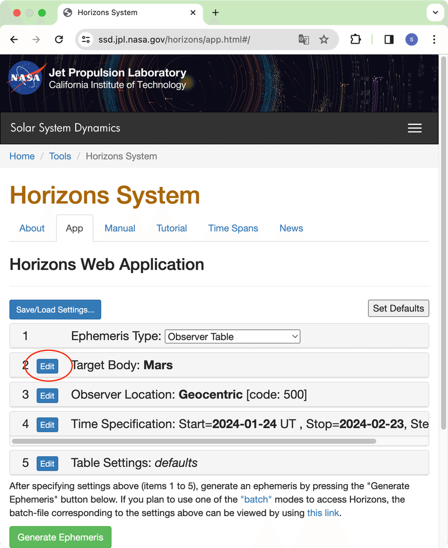Open Chrome three-dot menu

(x=434, y=39)
